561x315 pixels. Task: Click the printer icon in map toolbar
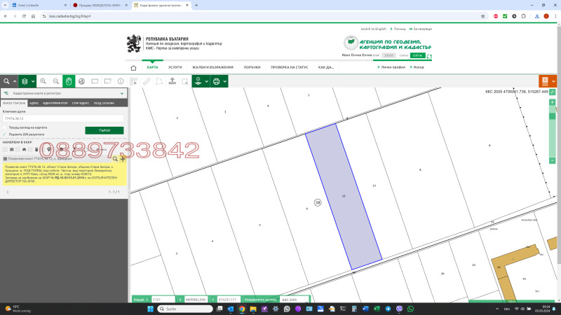(216, 81)
